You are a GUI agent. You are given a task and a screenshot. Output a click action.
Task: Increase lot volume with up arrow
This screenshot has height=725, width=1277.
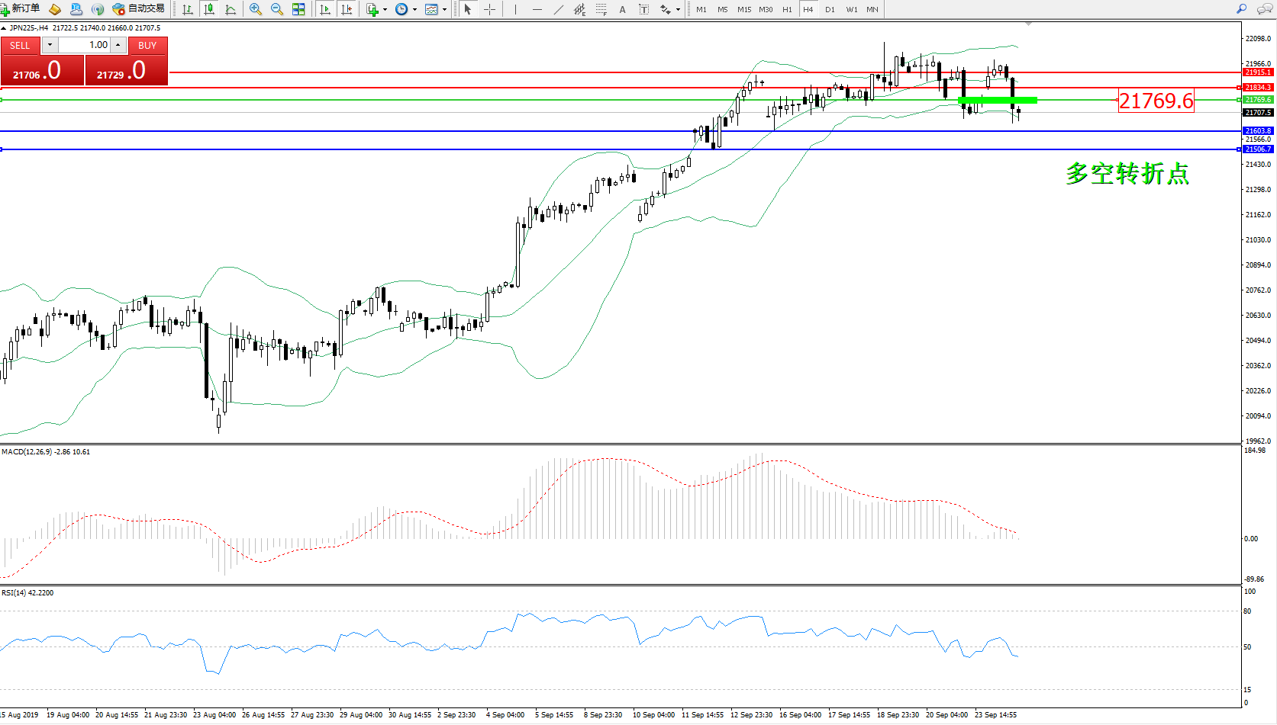point(118,45)
